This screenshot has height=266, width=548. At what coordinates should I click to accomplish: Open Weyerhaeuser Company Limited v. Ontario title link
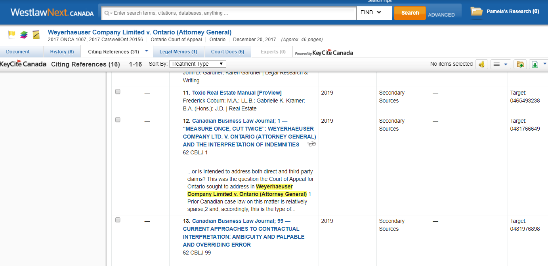(x=139, y=32)
